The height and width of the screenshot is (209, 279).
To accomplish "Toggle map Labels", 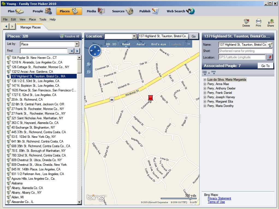I will (x=176, y=44).
